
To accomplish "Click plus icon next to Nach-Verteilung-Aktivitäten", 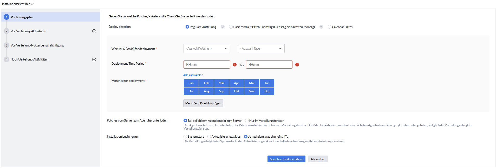I will coord(94,59).
